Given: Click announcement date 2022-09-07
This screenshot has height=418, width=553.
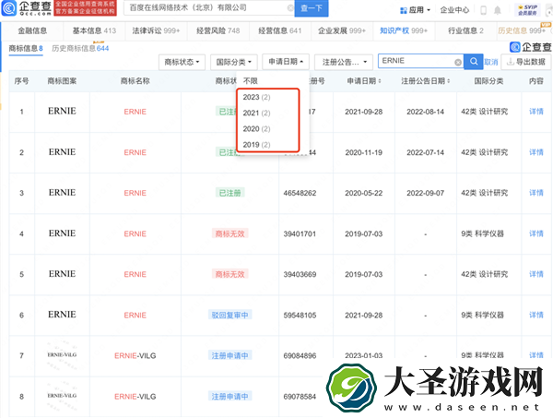Looking at the screenshot, I should (x=425, y=193).
